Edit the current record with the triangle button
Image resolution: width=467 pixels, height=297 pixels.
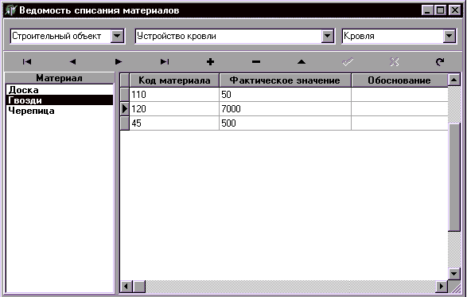pos(302,62)
